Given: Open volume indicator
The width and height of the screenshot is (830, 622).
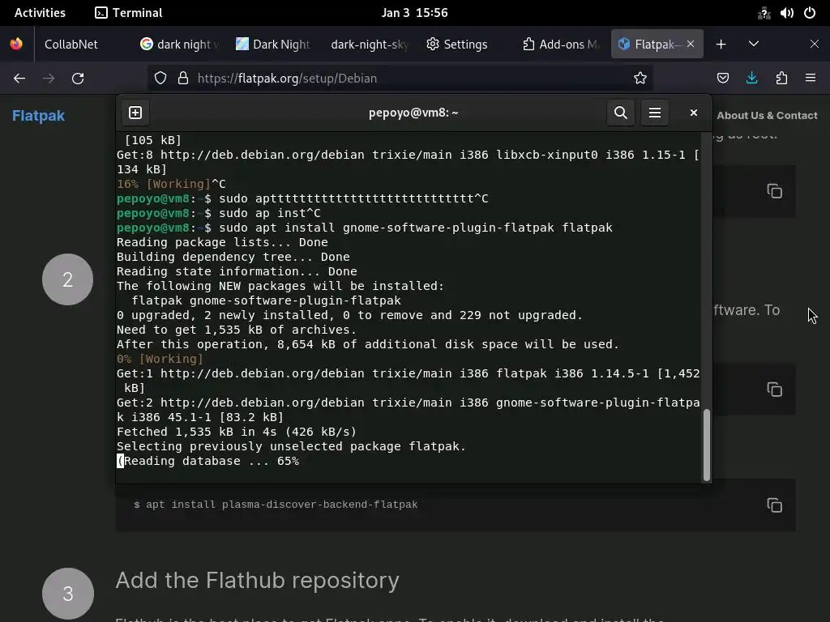Looking at the screenshot, I should pyautogui.click(x=786, y=13).
